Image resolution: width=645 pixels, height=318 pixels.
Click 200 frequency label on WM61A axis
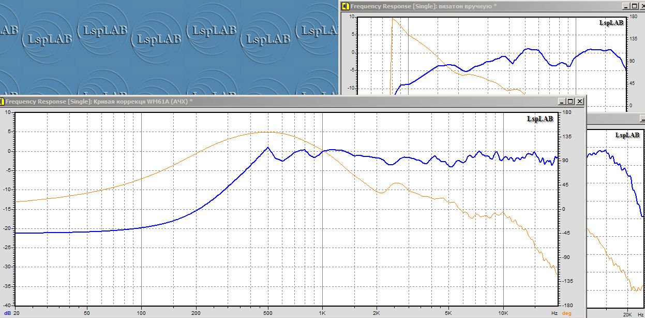tap(196, 313)
